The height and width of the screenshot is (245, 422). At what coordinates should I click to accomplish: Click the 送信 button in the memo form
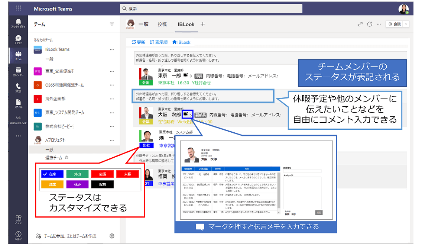point(319,213)
